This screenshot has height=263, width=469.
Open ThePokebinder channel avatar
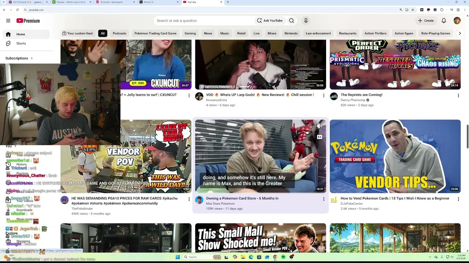tap(64, 200)
